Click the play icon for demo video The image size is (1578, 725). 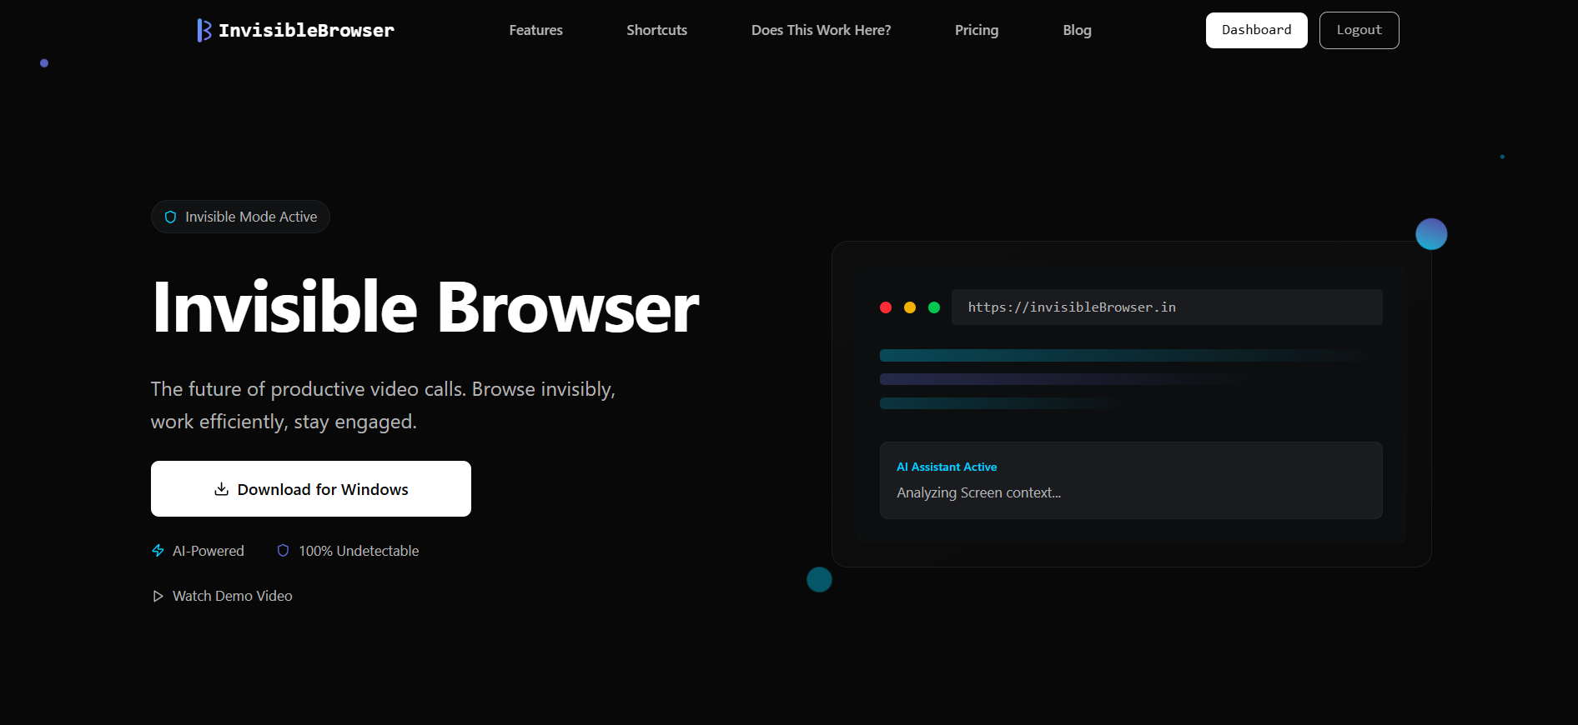pos(158,596)
